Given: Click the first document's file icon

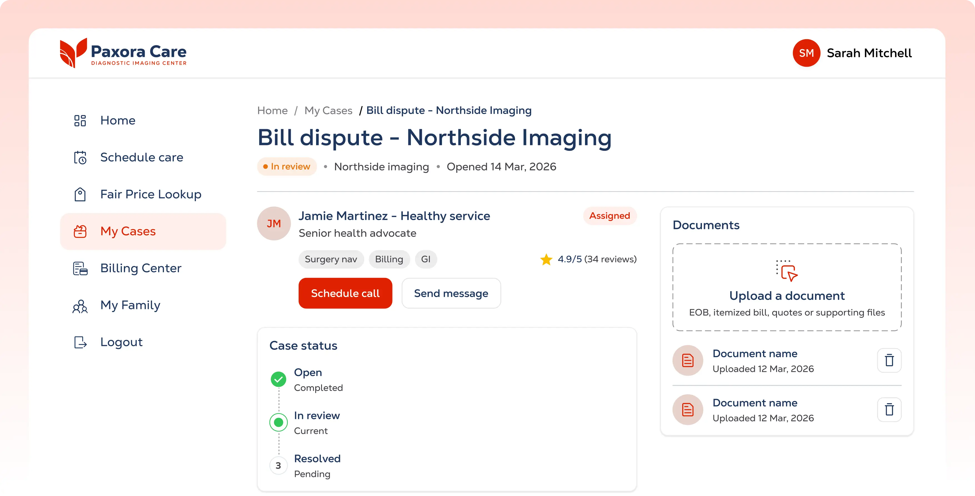Looking at the screenshot, I should (687, 360).
